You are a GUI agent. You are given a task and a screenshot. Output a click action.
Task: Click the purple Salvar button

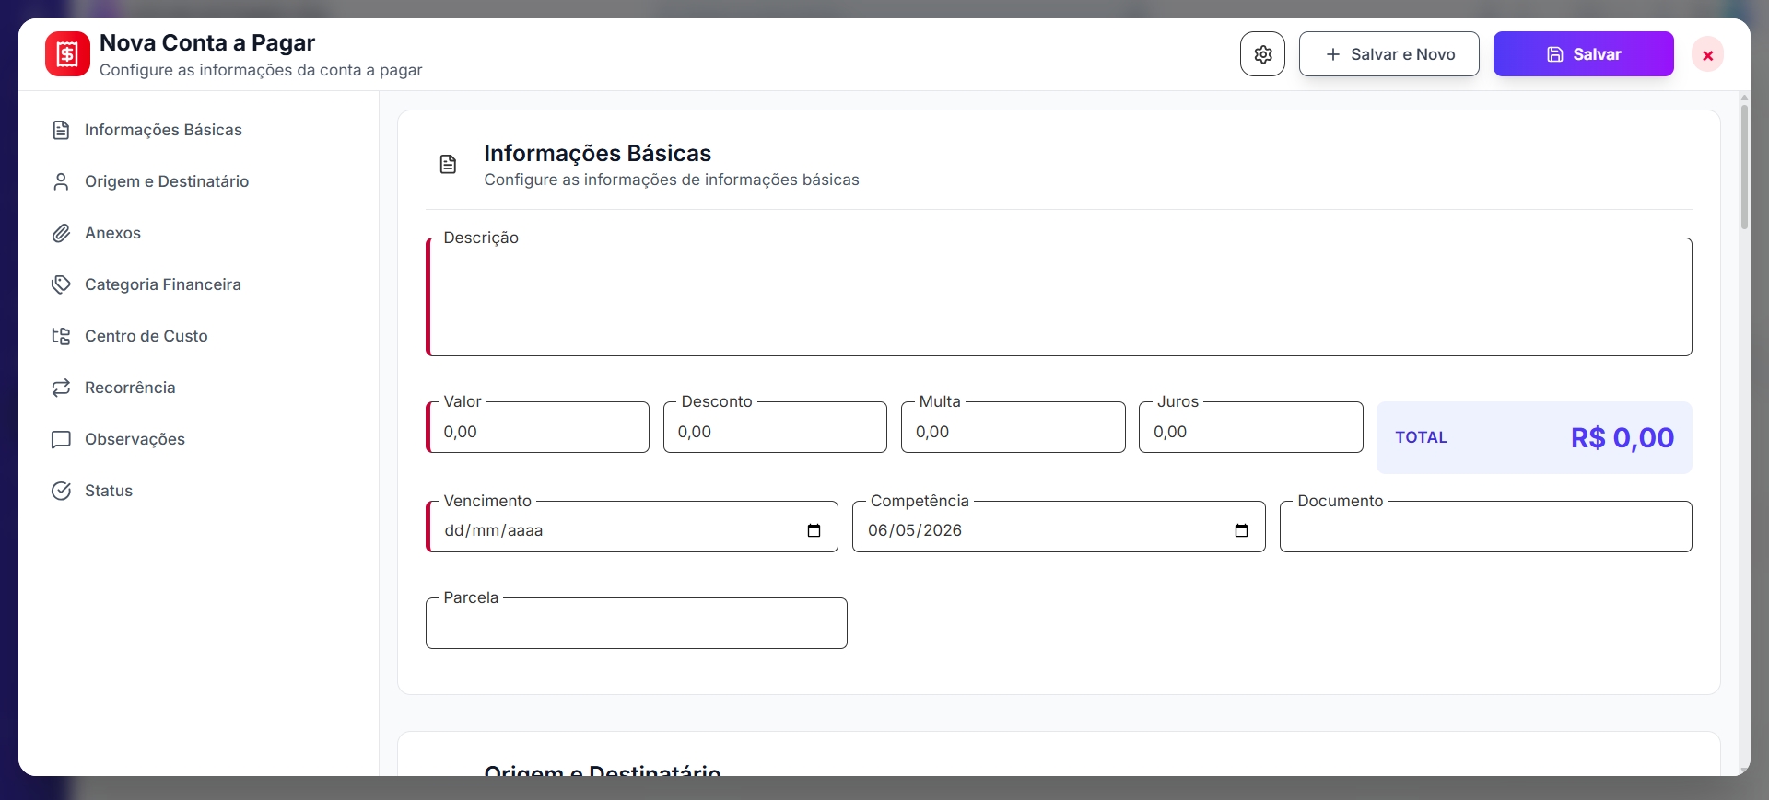(x=1583, y=54)
